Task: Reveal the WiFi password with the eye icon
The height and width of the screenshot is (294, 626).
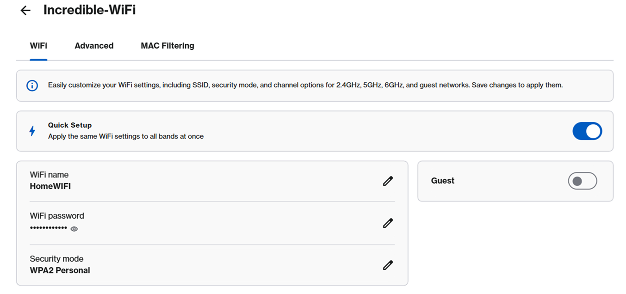Action: 74,229
